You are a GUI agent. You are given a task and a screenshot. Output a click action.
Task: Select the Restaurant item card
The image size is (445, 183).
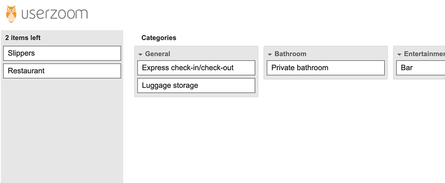tap(62, 71)
